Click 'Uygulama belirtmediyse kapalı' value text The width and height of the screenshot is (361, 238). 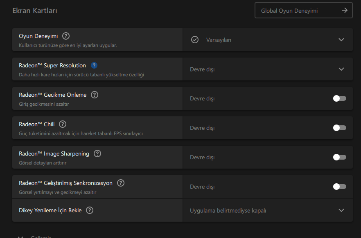[228, 211]
